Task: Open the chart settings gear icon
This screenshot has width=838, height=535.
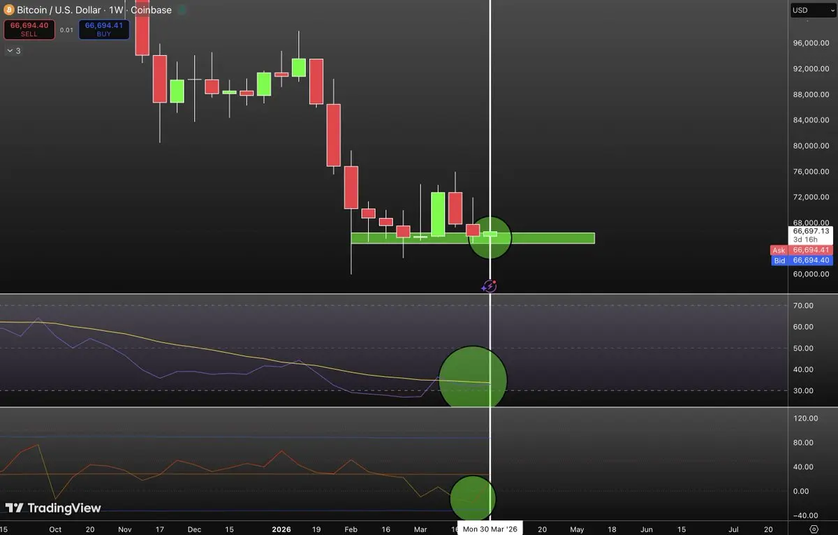Action: click(x=814, y=529)
